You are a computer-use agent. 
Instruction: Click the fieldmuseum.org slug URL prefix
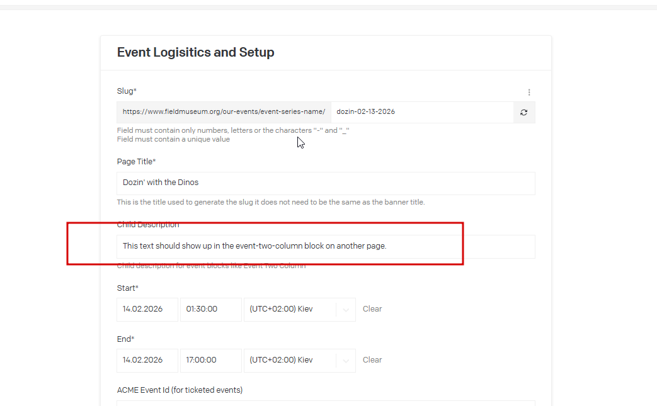click(x=224, y=112)
